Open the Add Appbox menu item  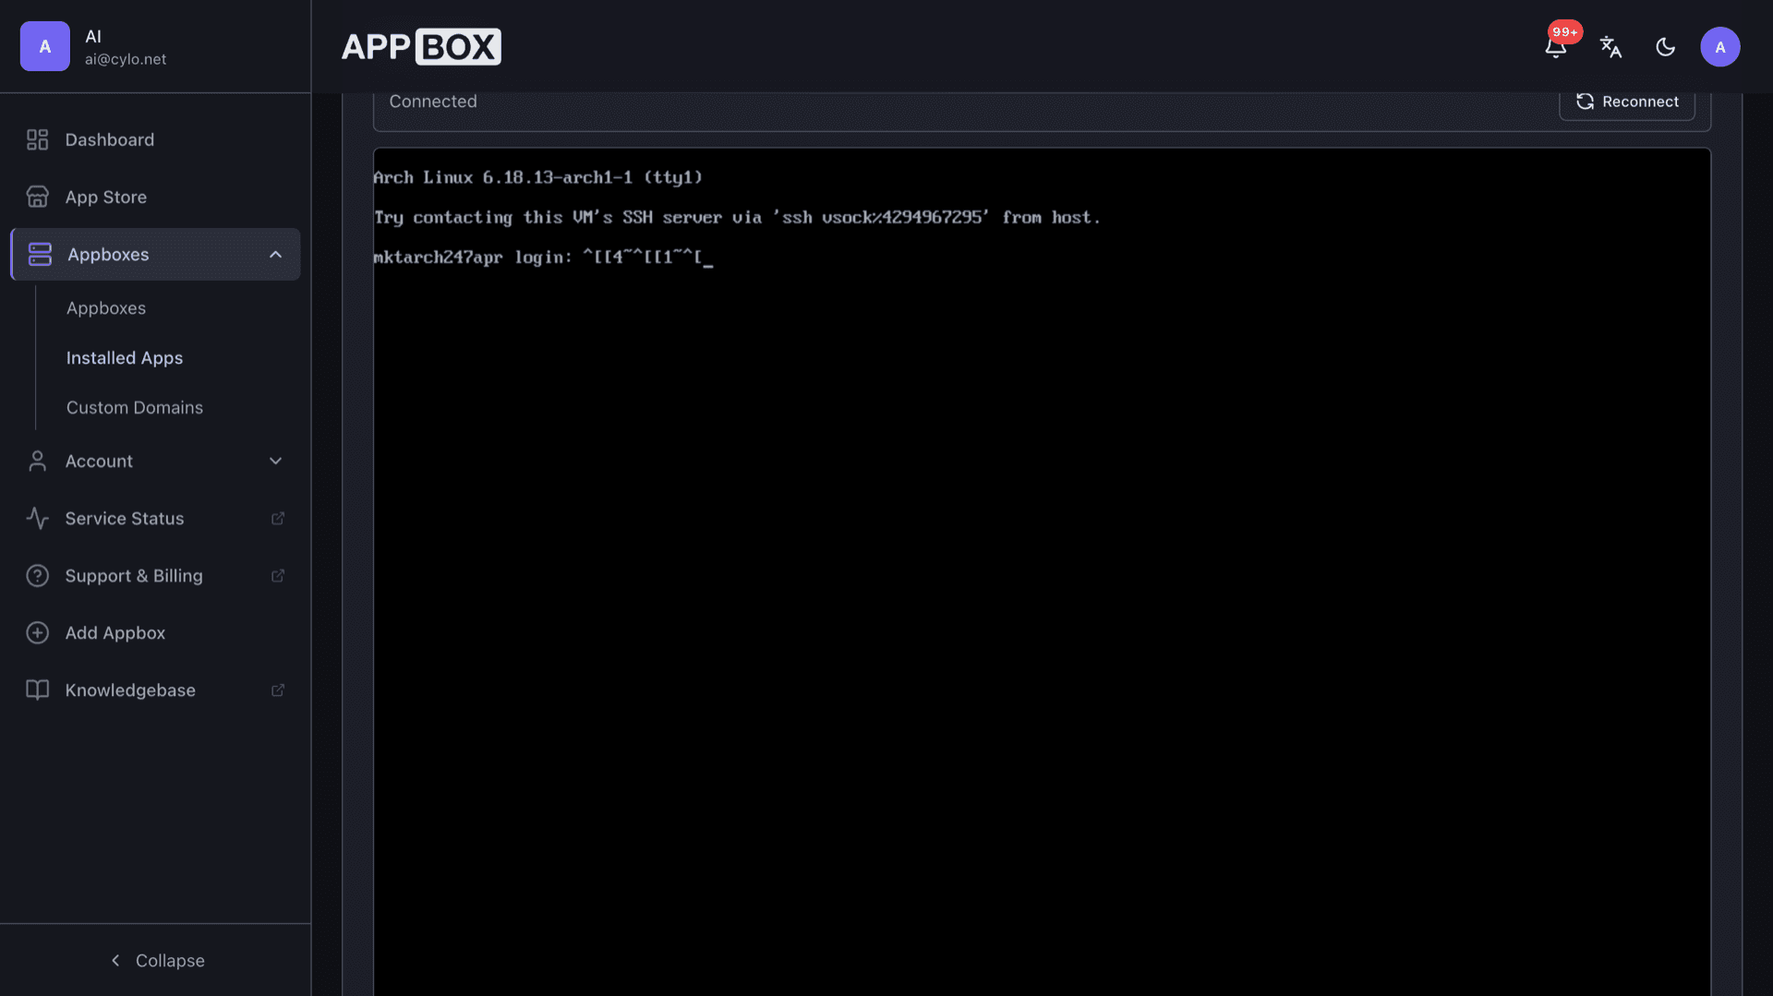pyautogui.click(x=155, y=632)
